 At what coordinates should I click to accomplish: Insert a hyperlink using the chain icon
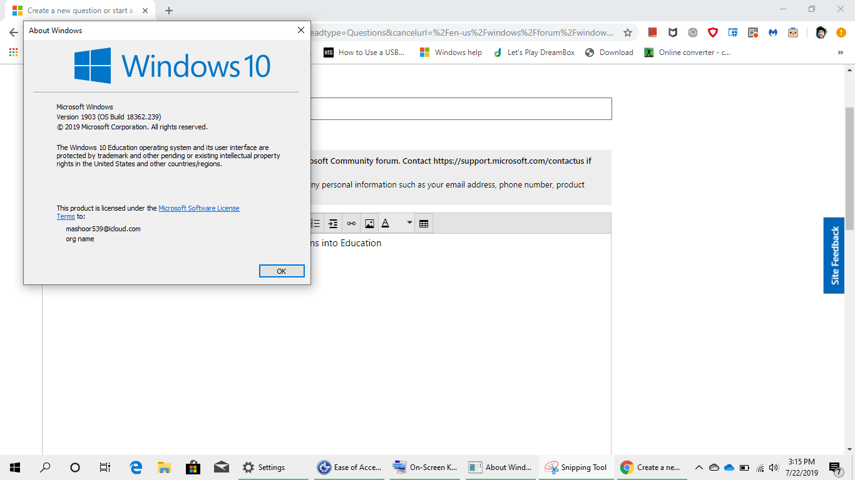pyautogui.click(x=352, y=224)
